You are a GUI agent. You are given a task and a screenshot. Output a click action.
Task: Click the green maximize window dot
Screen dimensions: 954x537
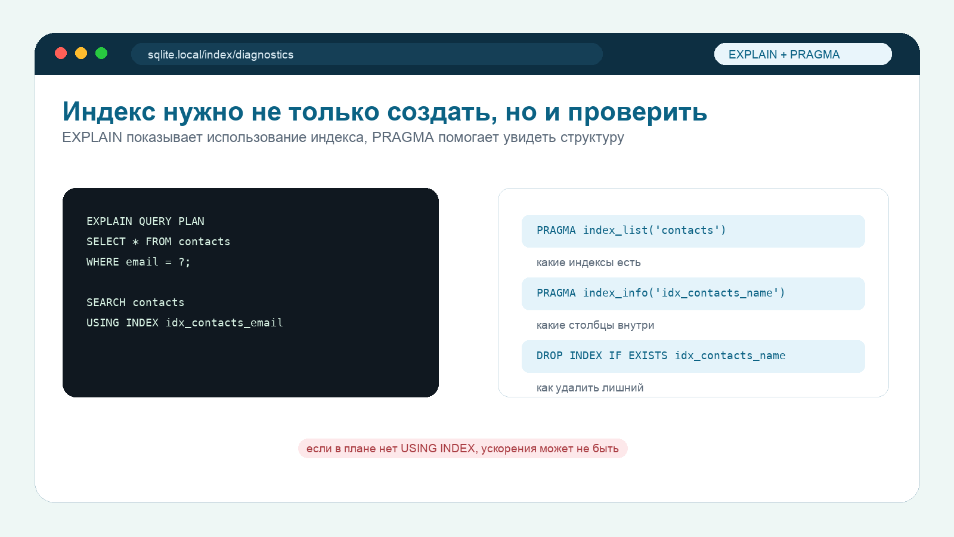point(101,53)
